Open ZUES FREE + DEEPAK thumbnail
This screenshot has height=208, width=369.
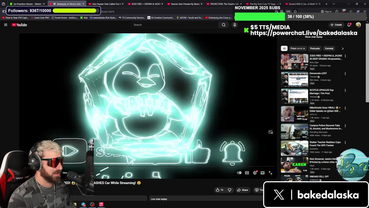click(294, 62)
